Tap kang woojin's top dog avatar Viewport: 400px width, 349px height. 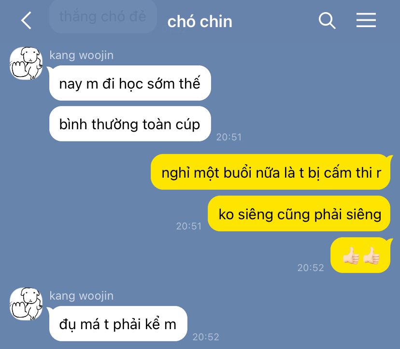coord(26,63)
